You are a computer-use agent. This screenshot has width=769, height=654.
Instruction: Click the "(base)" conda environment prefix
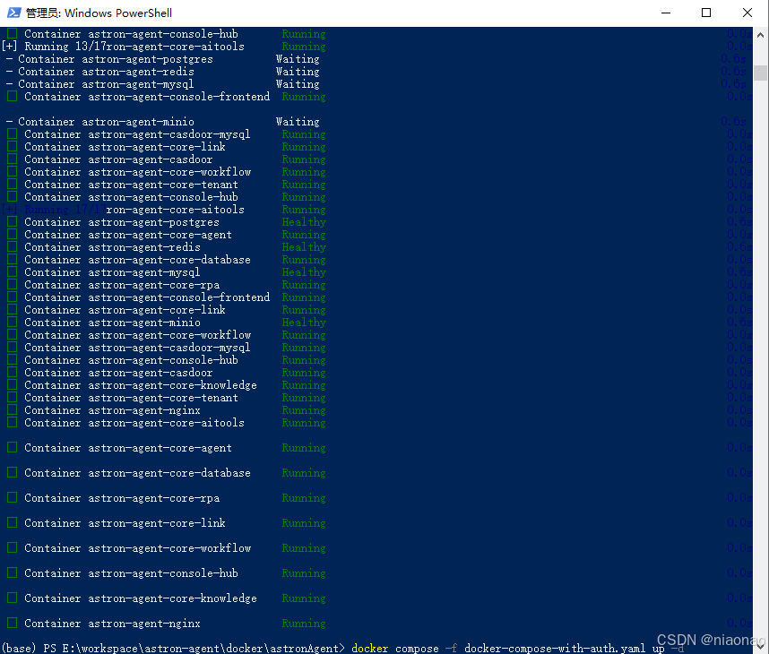pos(19,648)
